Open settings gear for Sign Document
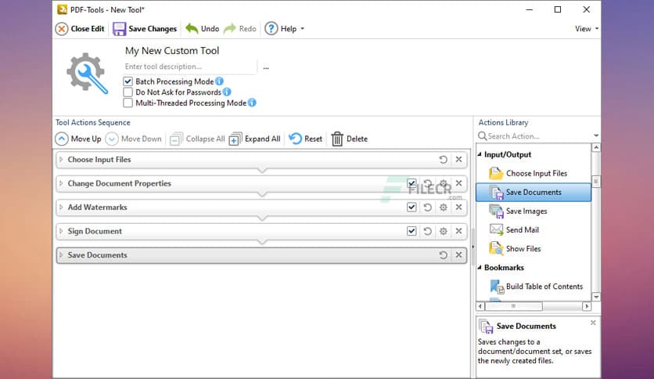 pyautogui.click(x=444, y=231)
